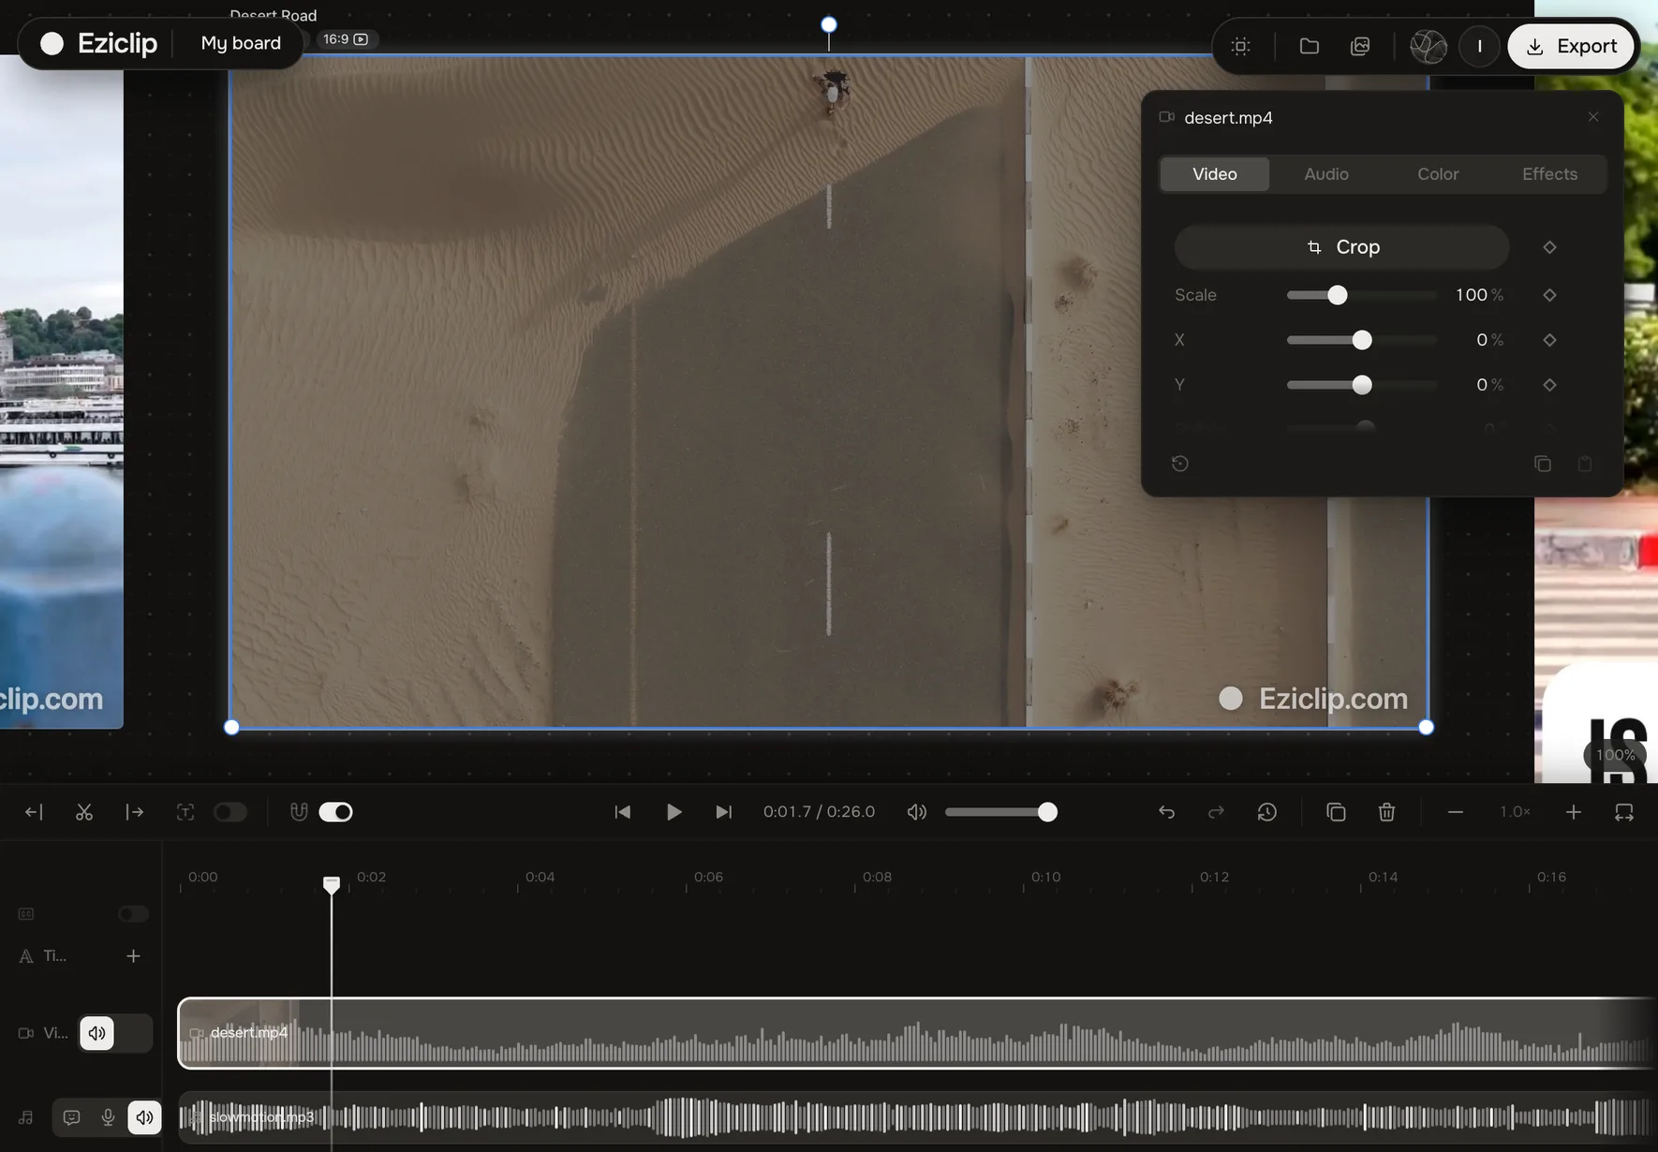Mute the video track audio
This screenshot has width=1658, height=1152.
[x=97, y=1033]
